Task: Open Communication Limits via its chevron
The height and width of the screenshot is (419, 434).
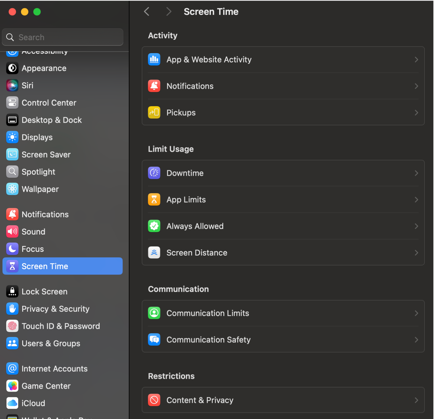Action: (x=416, y=313)
